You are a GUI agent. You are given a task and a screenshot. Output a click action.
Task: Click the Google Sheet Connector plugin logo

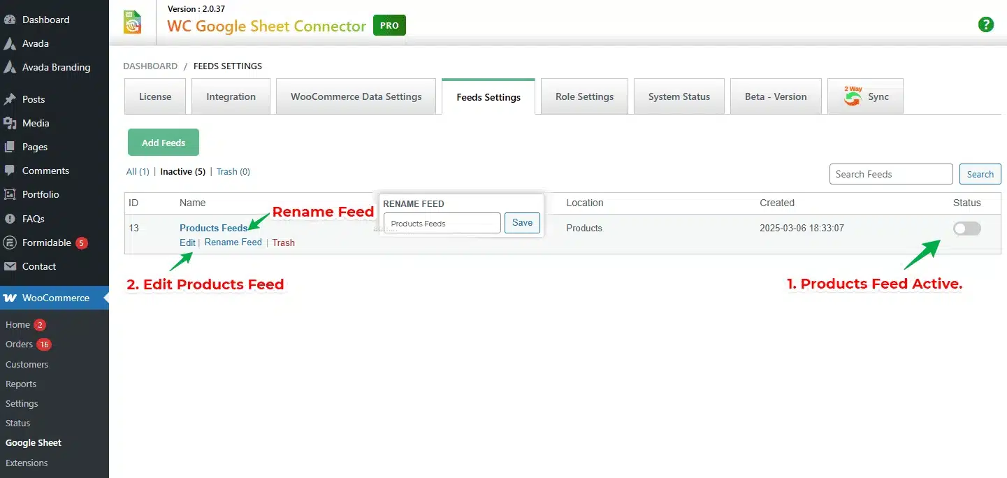[x=133, y=22]
